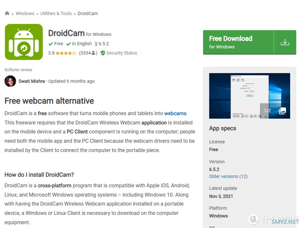This screenshot has width=303, height=228.
Task: Follow the webcams hyperlink in the review
Action: [175, 114]
